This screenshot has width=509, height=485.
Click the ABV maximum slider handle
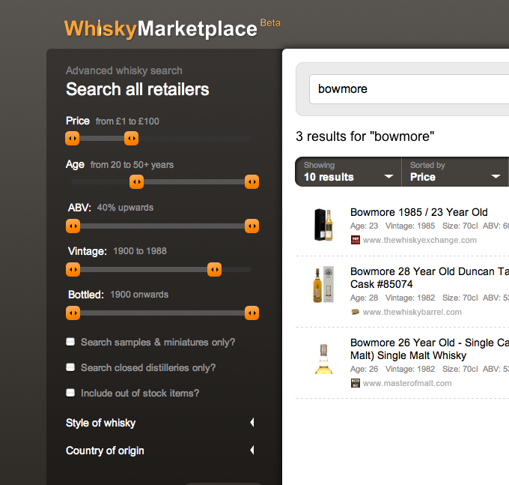coord(252,226)
